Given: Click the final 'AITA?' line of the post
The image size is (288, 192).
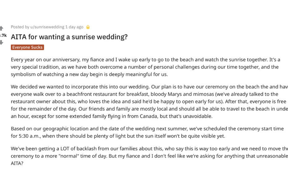Looking at the screenshot, I should [17, 163].
